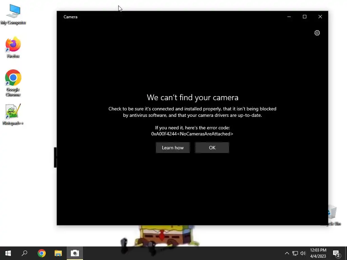Screen dimensions: 347x260
Task: Open the taskbar clock and date
Action: 318,253
